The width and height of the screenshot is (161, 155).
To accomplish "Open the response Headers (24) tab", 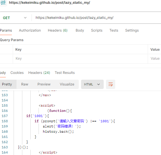I will point(39,73).
